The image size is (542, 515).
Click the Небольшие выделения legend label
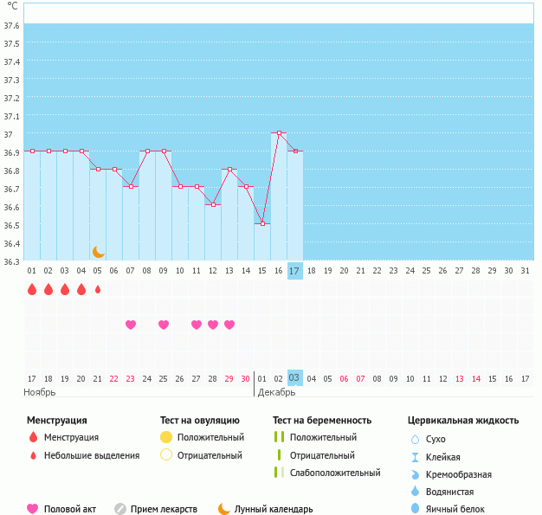coord(92,455)
